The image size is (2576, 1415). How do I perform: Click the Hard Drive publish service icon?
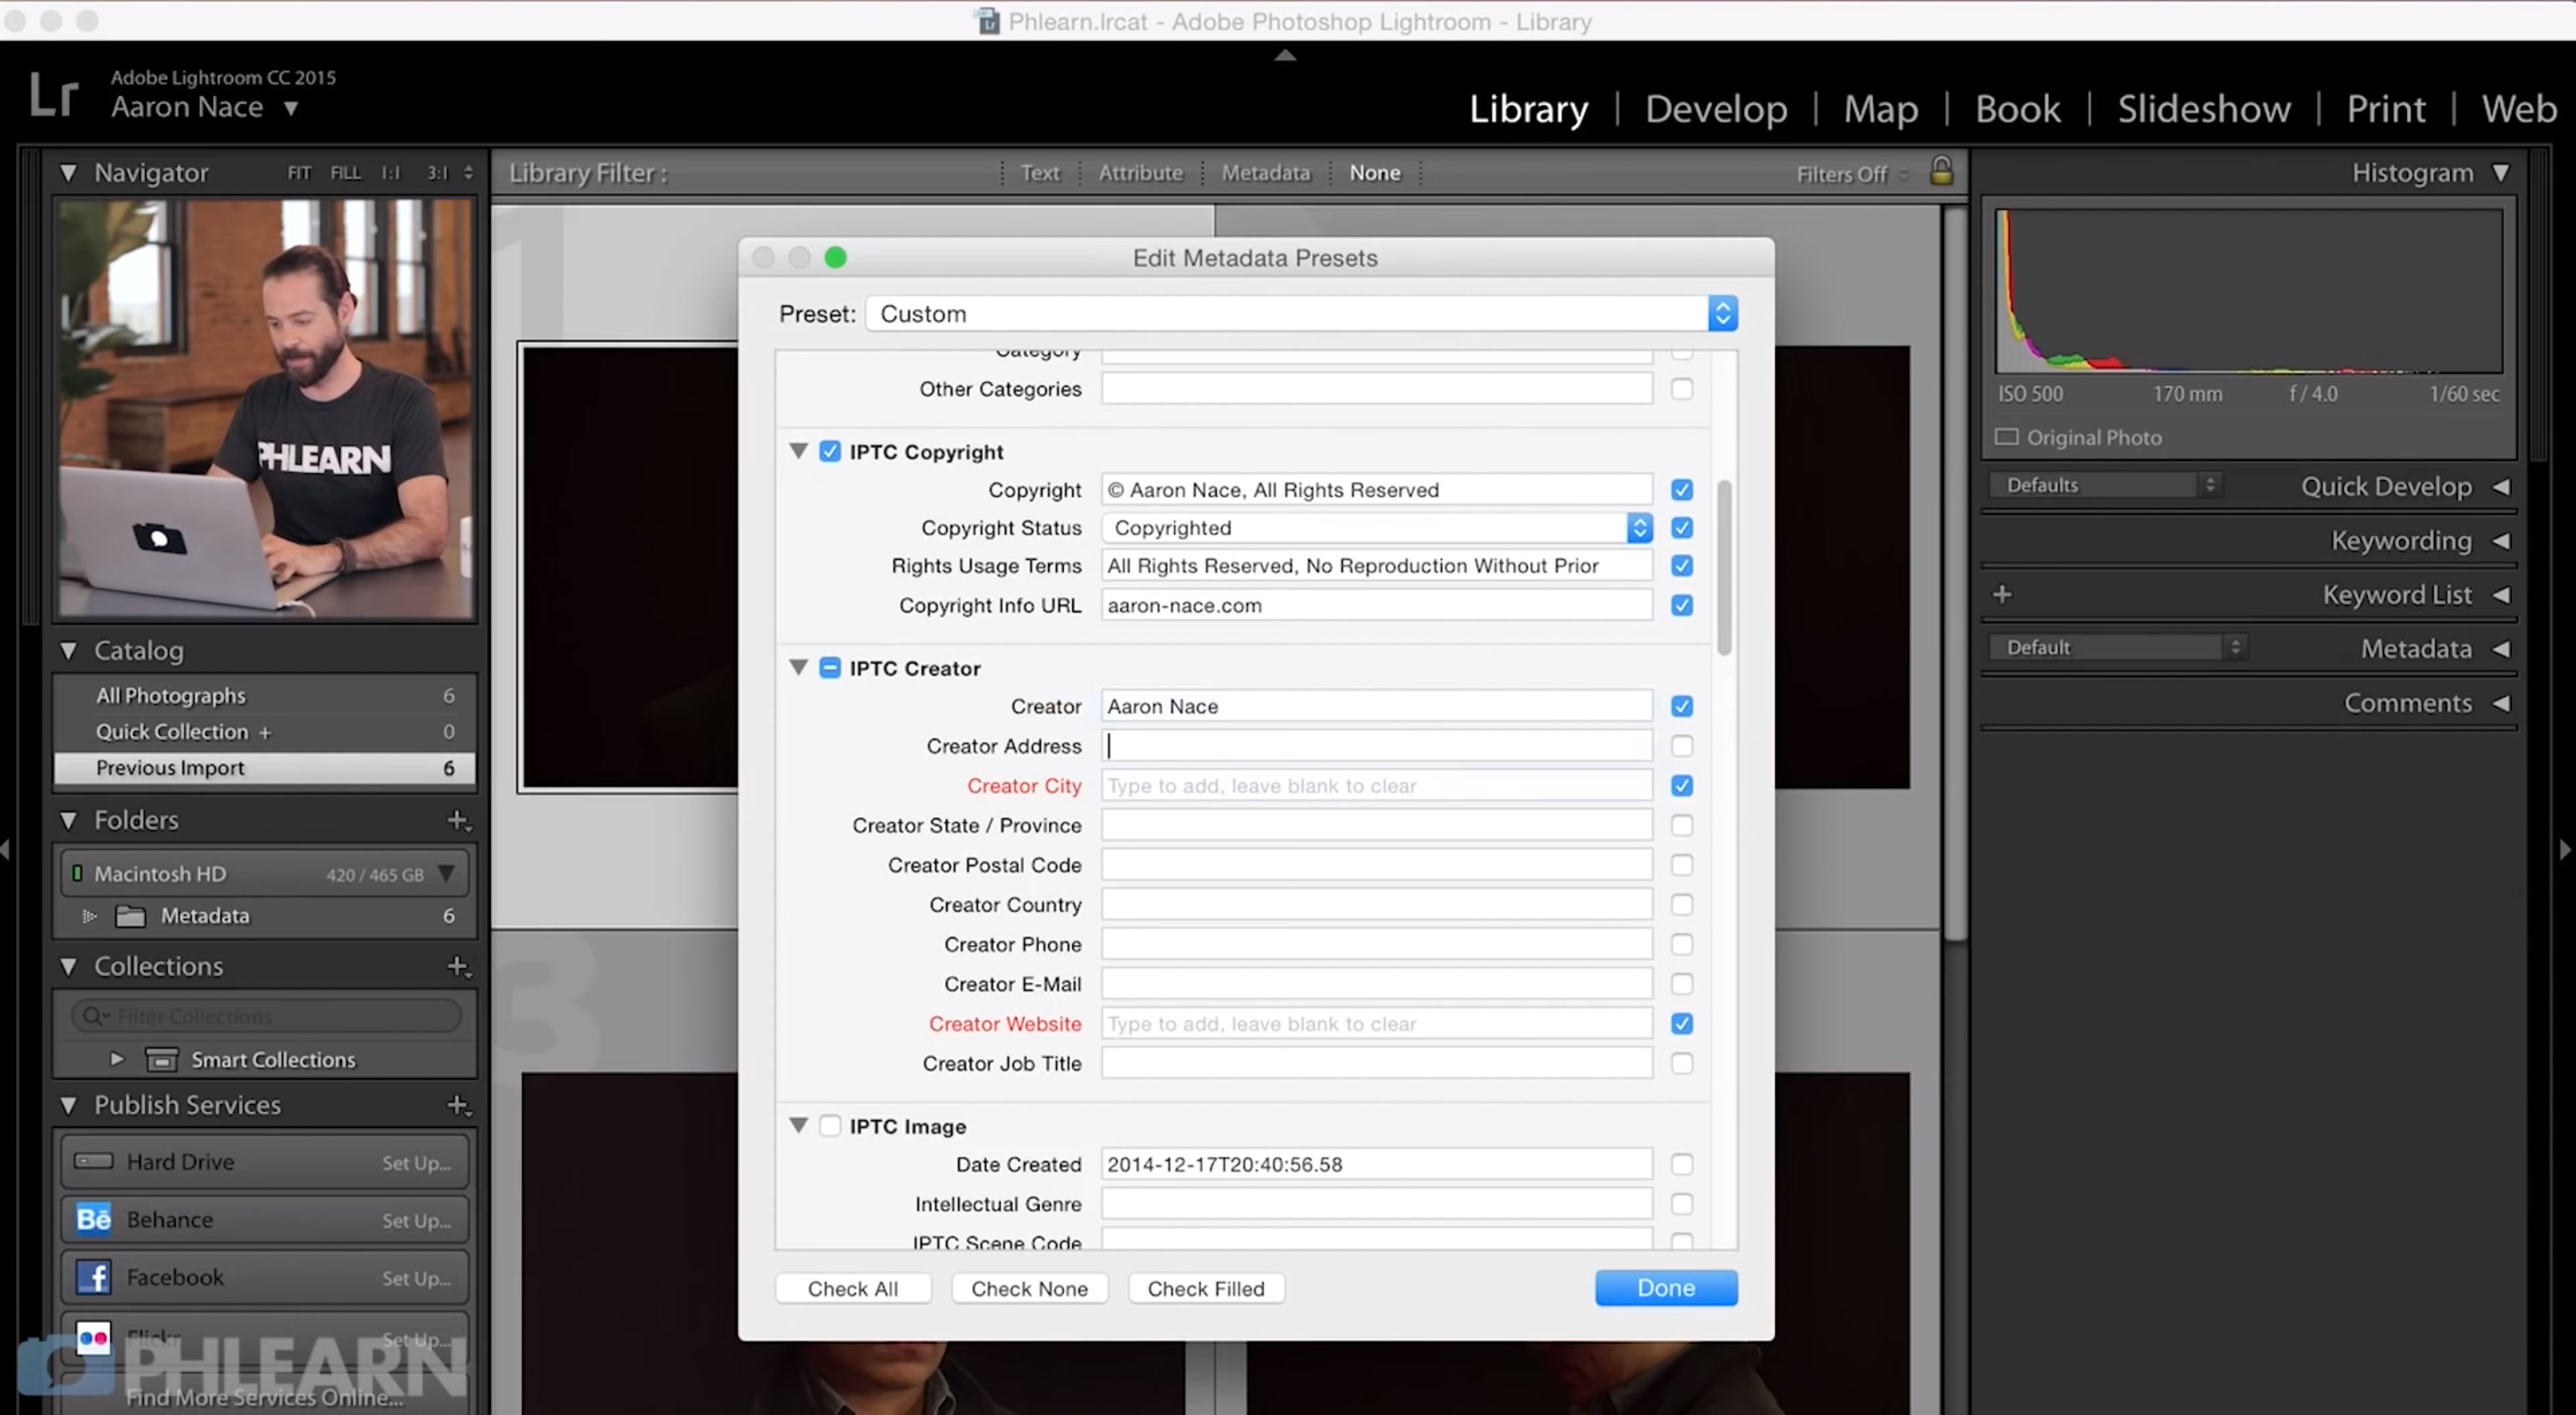coord(92,1161)
